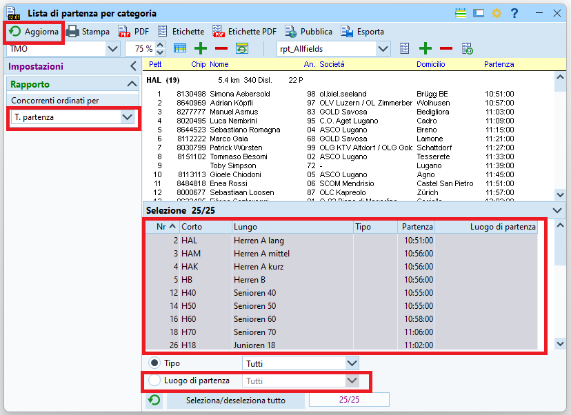Delete label layout with right red minus
Screen dimensions: 571x415
point(446,48)
